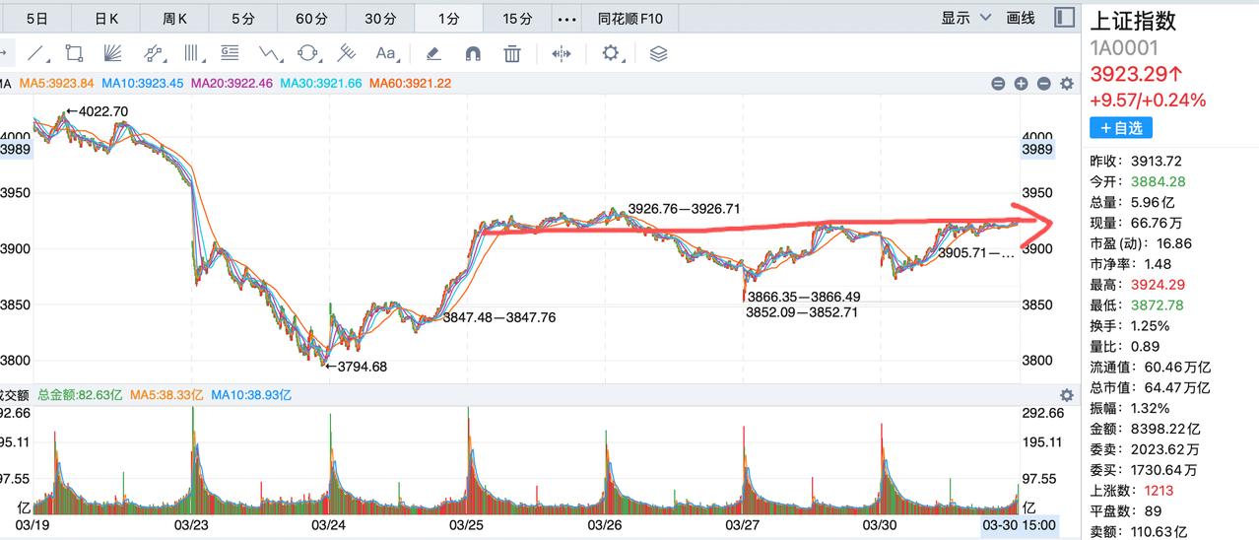Image resolution: width=1259 pixels, height=540 pixels.
Task: Switch to the 周K tab
Action: pyautogui.click(x=174, y=19)
